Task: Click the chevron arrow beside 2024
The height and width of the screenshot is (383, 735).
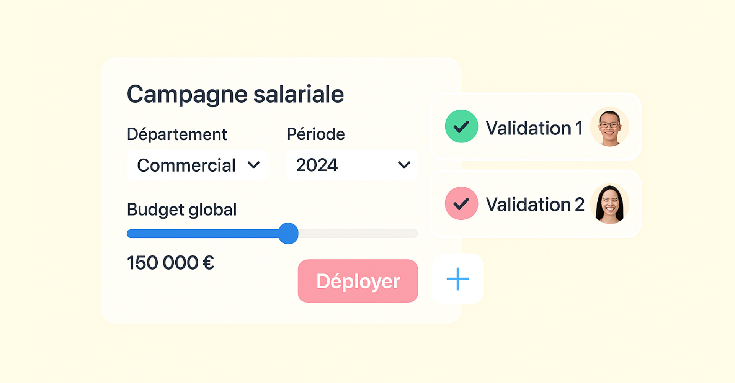Action: click(x=404, y=165)
